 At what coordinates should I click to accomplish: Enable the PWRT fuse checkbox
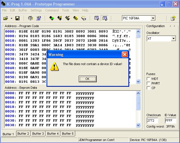click(148, 83)
